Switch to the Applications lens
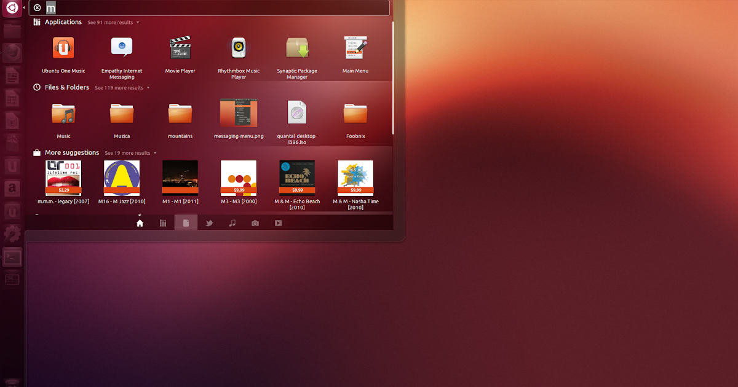 [163, 223]
